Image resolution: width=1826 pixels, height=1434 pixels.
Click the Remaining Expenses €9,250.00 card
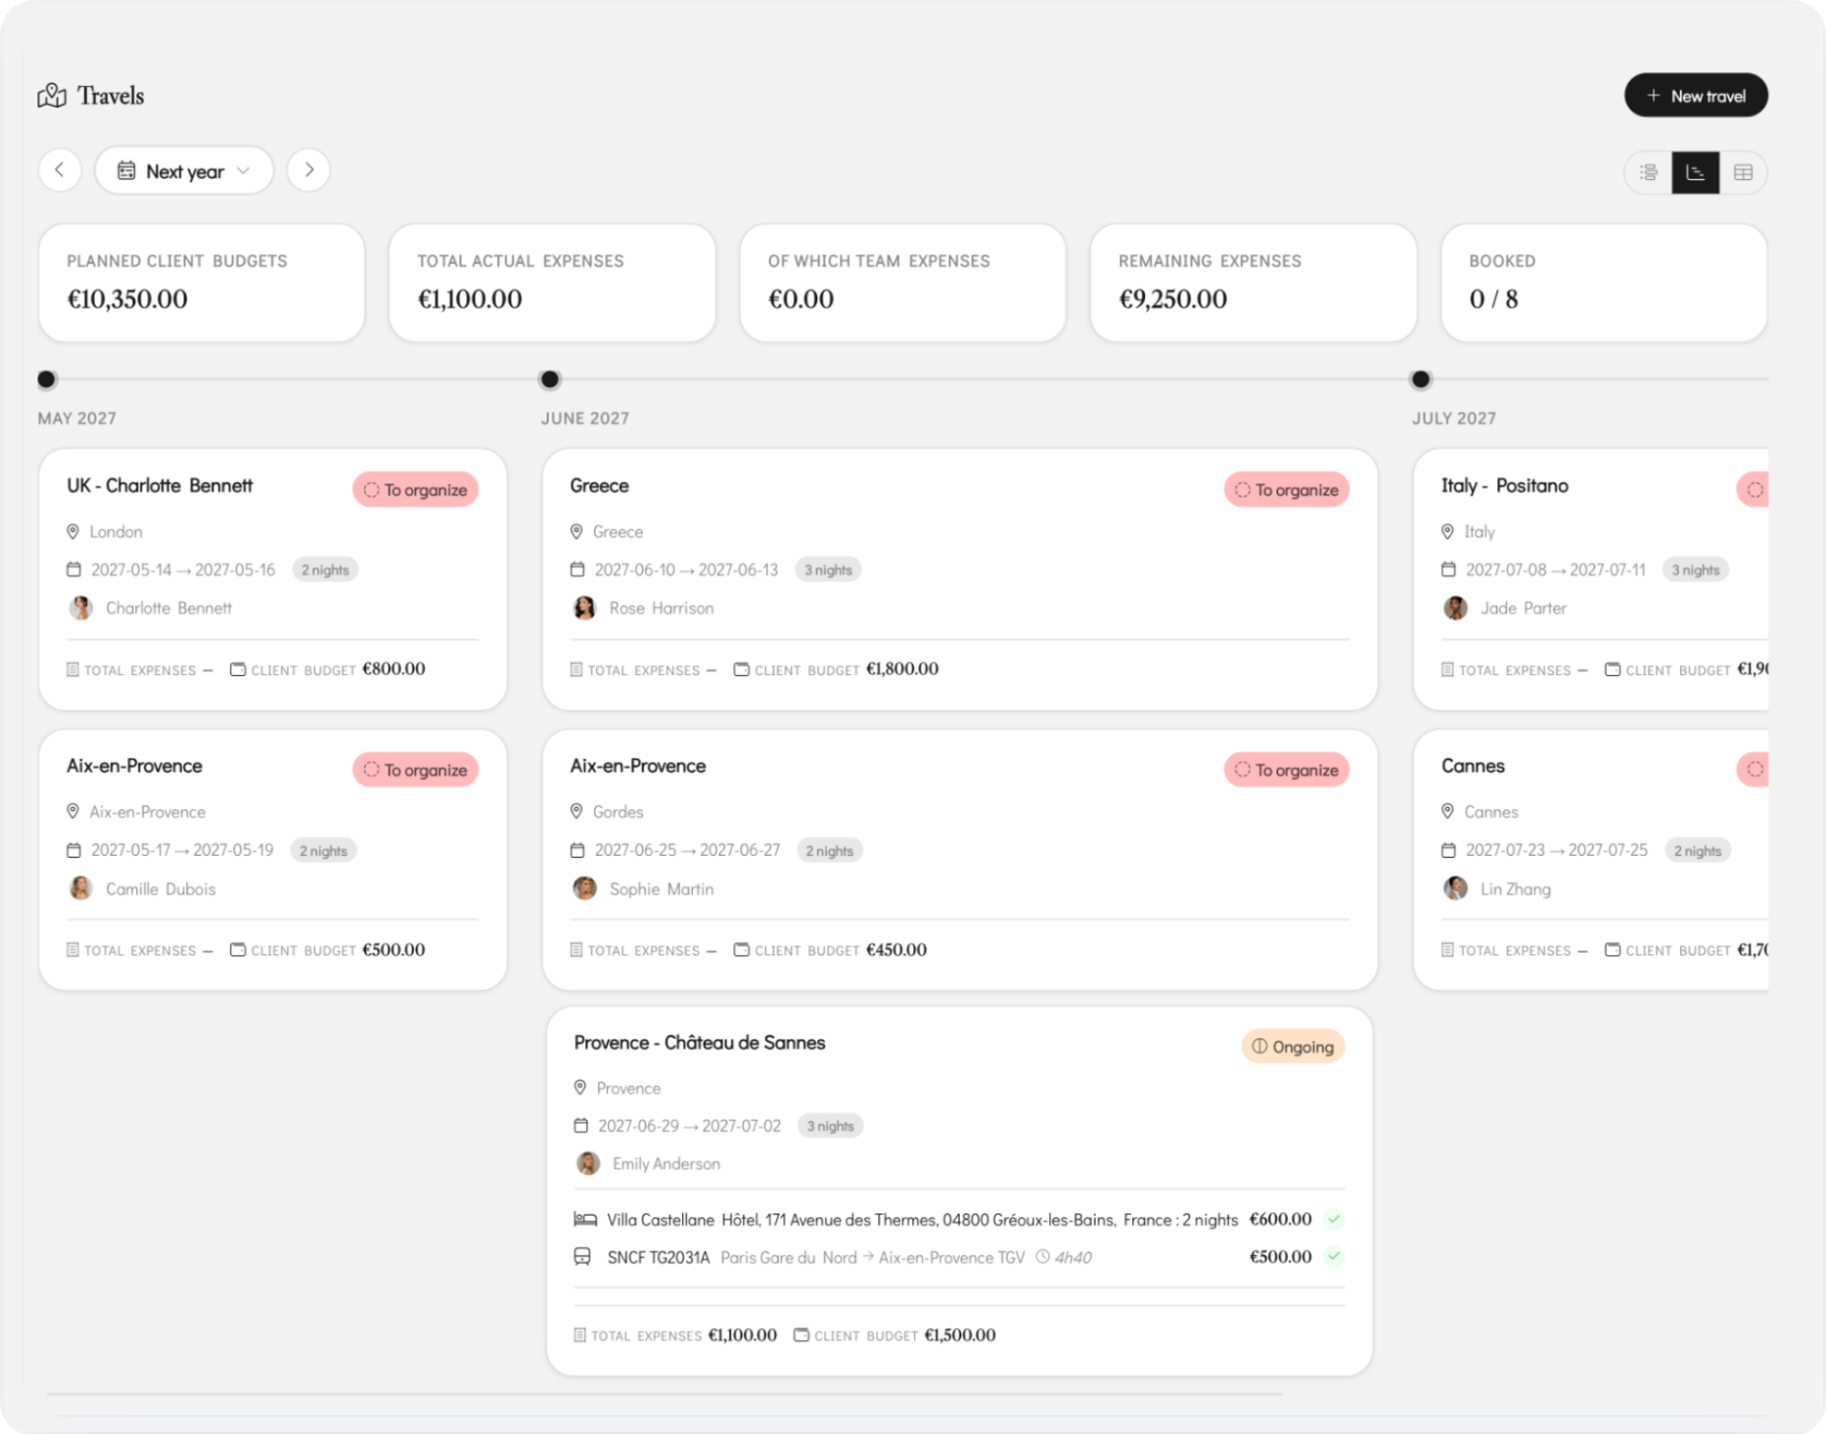pos(1254,283)
